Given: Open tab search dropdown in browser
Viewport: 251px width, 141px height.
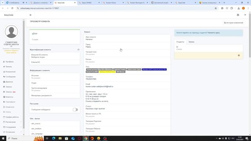Looking at the screenshot, I should tap(2, 3).
